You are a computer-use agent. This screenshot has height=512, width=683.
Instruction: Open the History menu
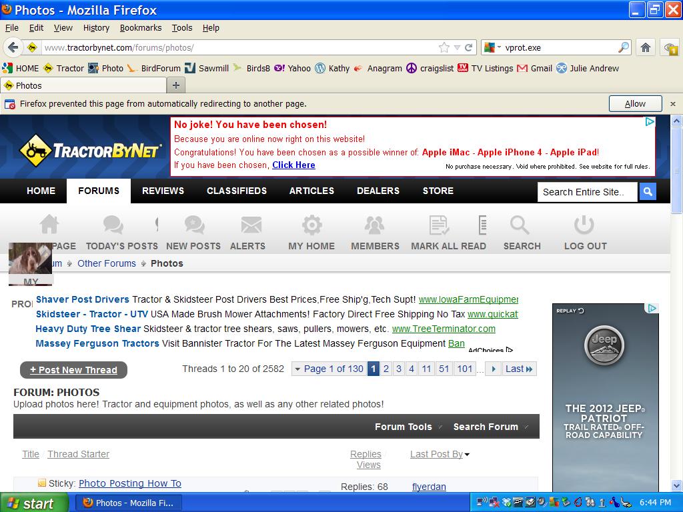[x=96, y=28]
